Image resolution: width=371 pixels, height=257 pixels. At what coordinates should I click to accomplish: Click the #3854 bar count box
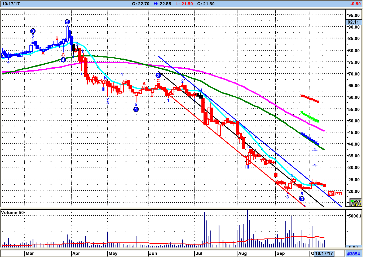pyautogui.click(x=354, y=254)
